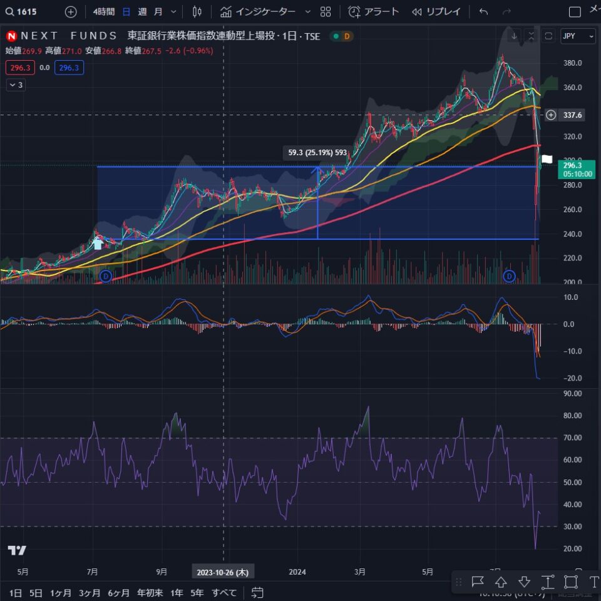Expand the collapsed indicators legend showing 3

[x=16, y=85]
